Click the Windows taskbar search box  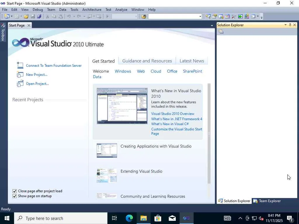click(61, 218)
